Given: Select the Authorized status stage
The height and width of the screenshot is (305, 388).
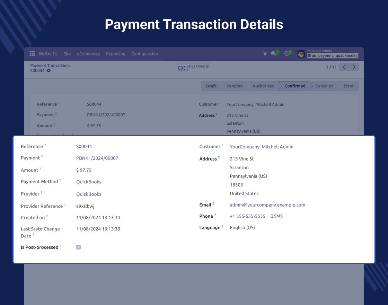Looking at the screenshot, I should [263, 86].
